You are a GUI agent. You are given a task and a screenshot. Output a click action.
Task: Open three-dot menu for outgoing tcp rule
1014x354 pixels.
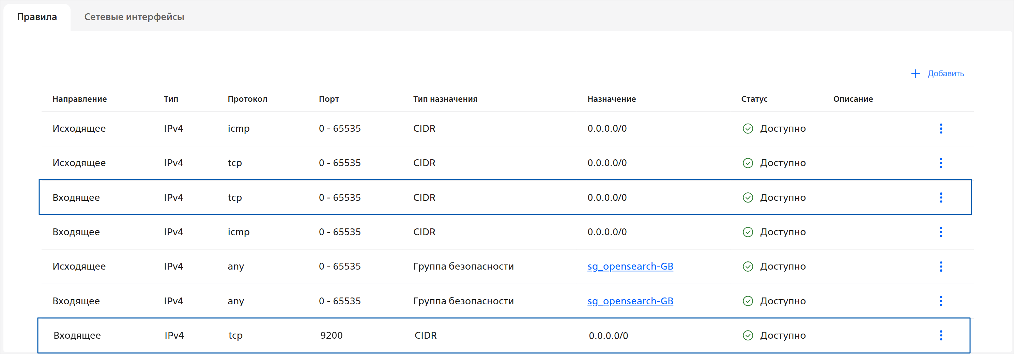941,163
